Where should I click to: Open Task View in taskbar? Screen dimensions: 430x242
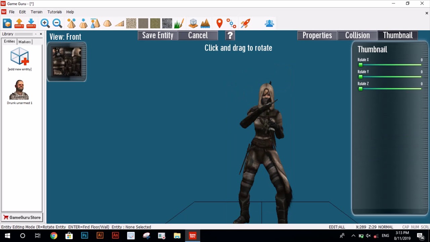pyautogui.click(x=38, y=236)
